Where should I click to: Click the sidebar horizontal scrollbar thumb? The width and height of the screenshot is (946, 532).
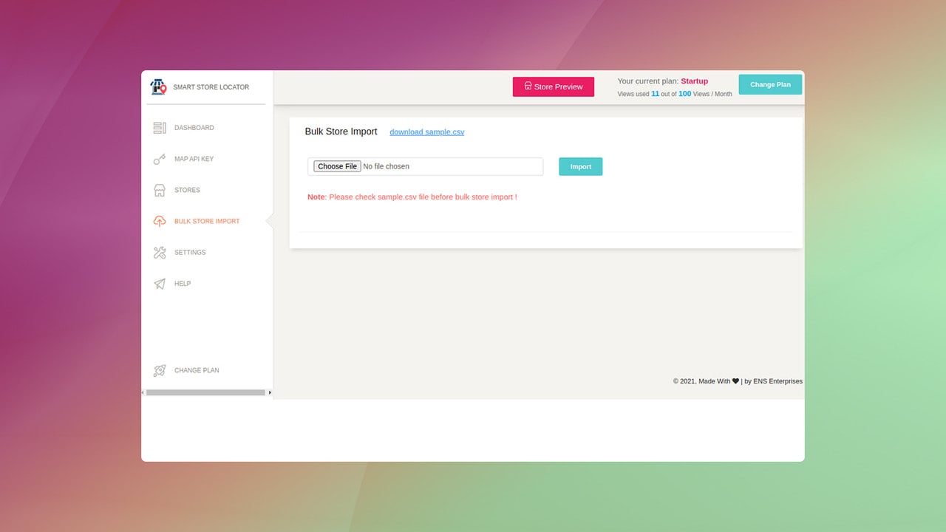205,392
